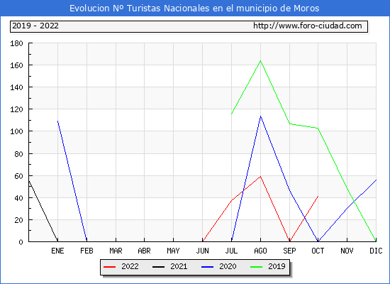The height and width of the screenshot is (284, 390).
Task: Click the 140 value on the y-axis
Action: (x=16, y=87)
